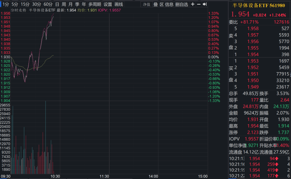Open the 多周期 multi-period dropdown
This screenshot has width=291, height=179.
coord(95,4)
